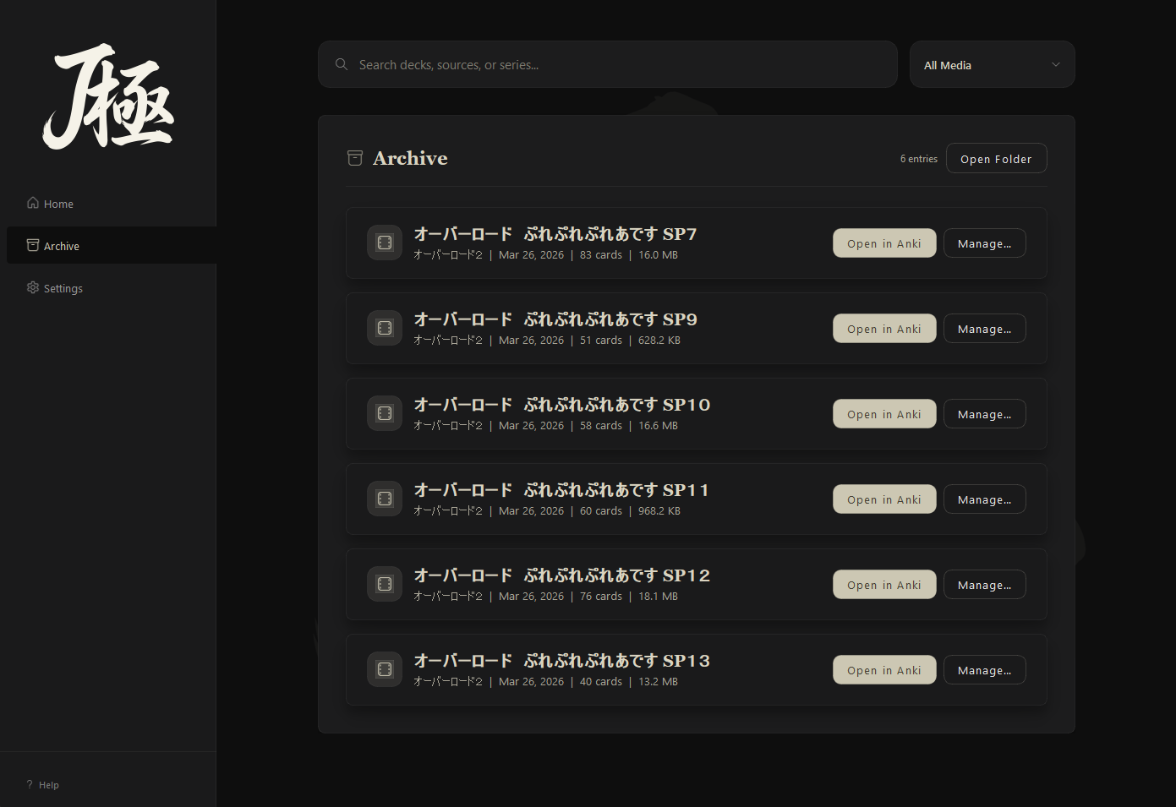Select Archive in the navigation menu
Viewport: 1176px width, 807px height.
(61, 245)
